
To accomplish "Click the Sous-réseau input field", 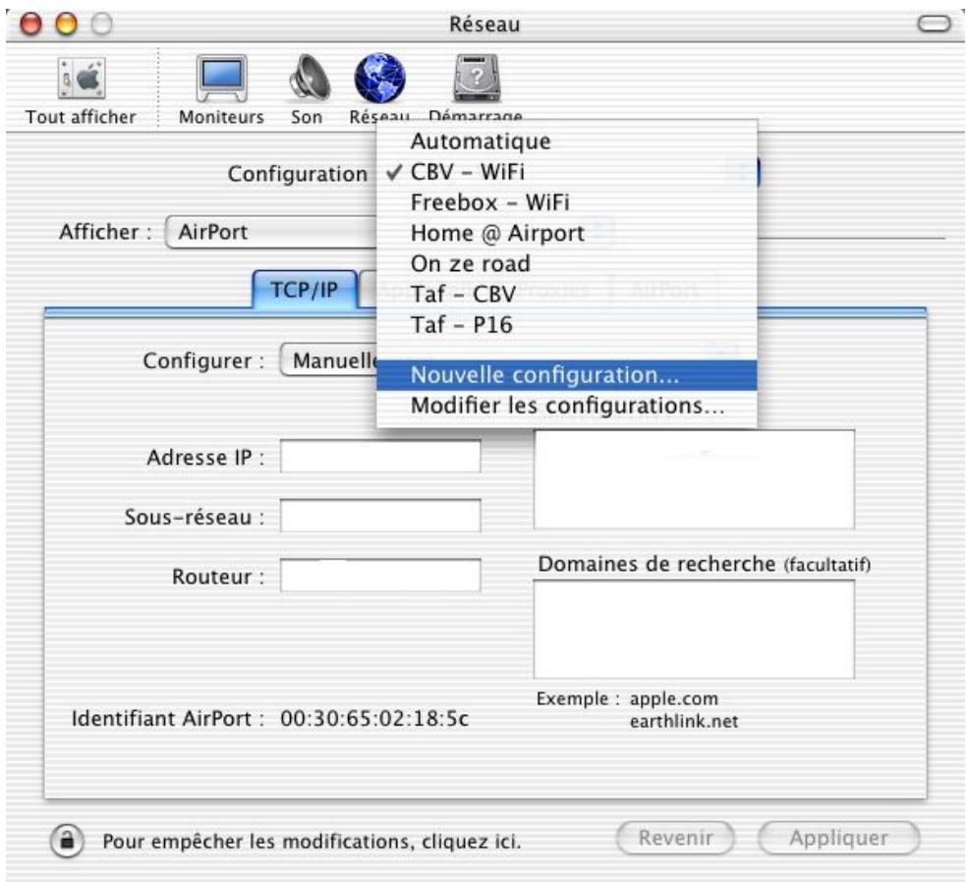I will point(380,516).
